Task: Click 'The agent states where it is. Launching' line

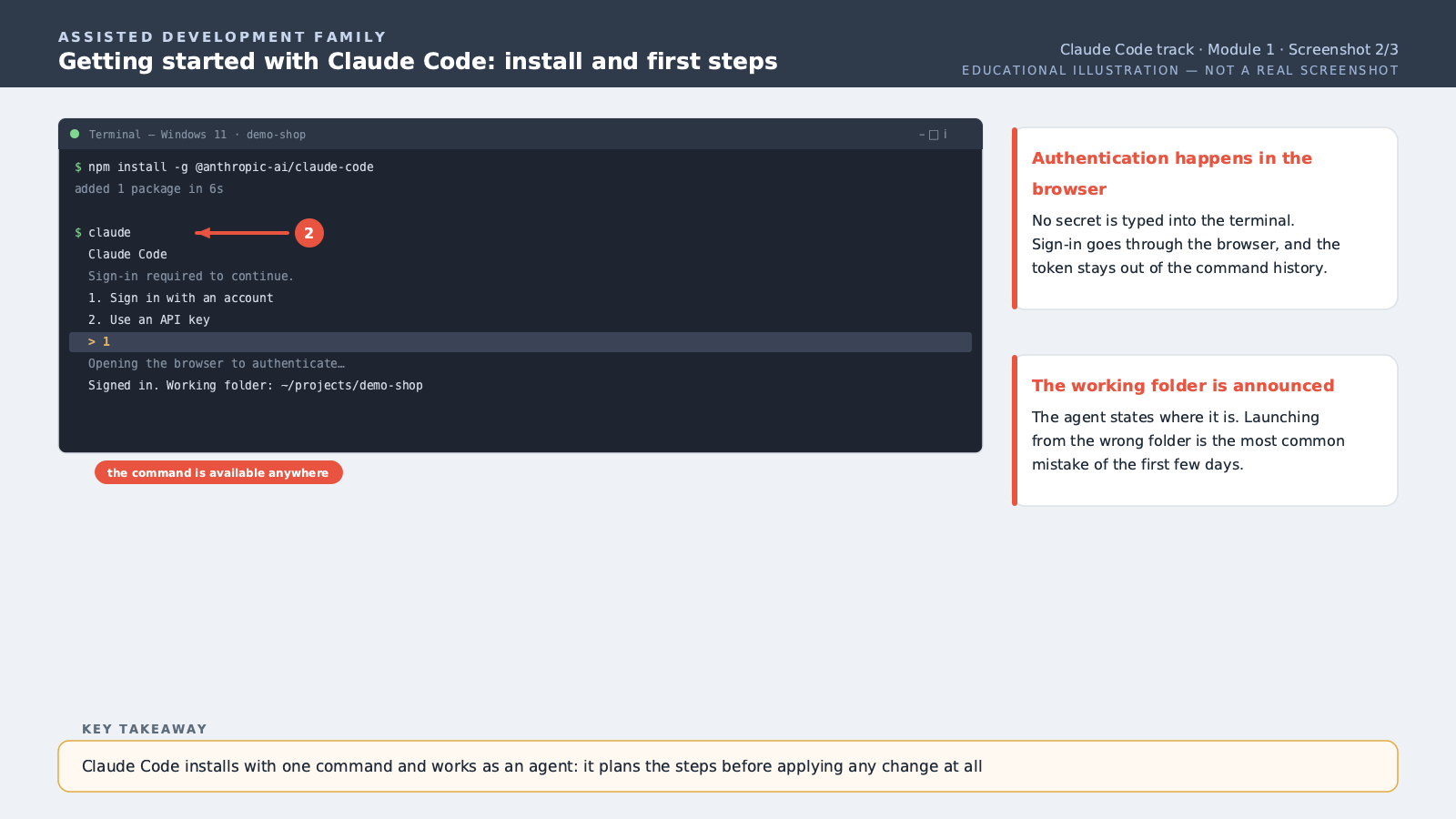Action: click(x=1176, y=417)
